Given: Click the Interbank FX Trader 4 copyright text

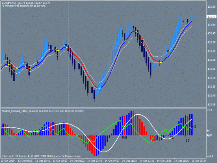Looking at the screenshot, I should (41, 156).
